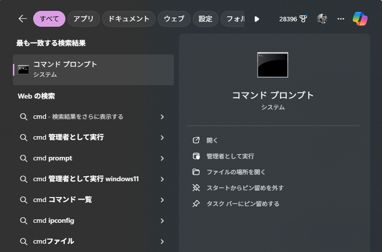Open the rewards points trophy icon
This screenshot has width=382, height=252.
[x=303, y=19]
